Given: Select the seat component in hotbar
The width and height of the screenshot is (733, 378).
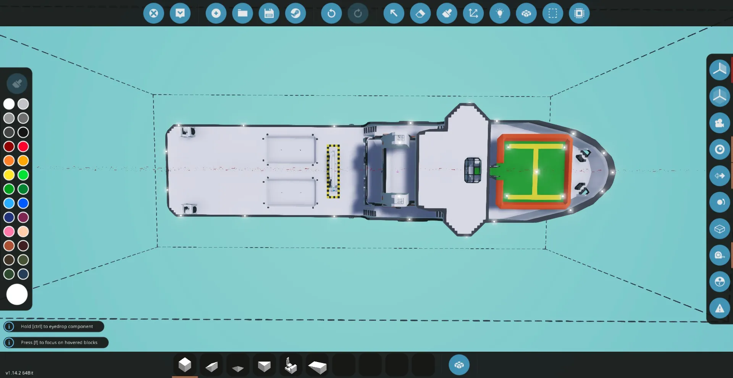Looking at the screenshot, I should 291,365.
